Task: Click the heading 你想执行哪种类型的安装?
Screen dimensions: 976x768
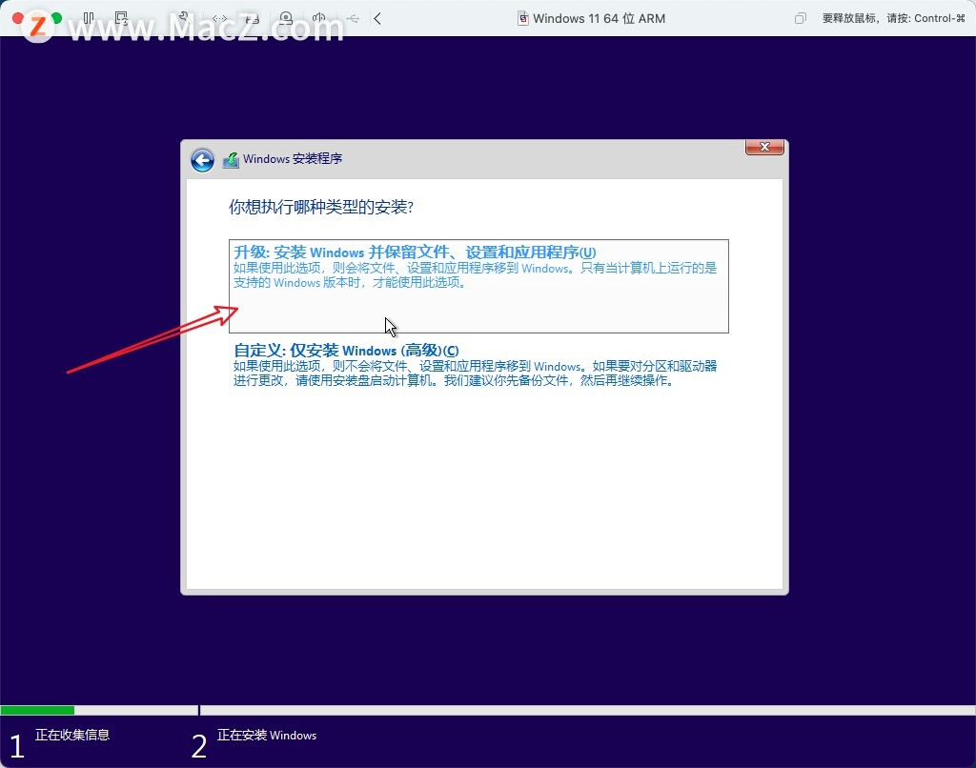Action: (321, 207)
